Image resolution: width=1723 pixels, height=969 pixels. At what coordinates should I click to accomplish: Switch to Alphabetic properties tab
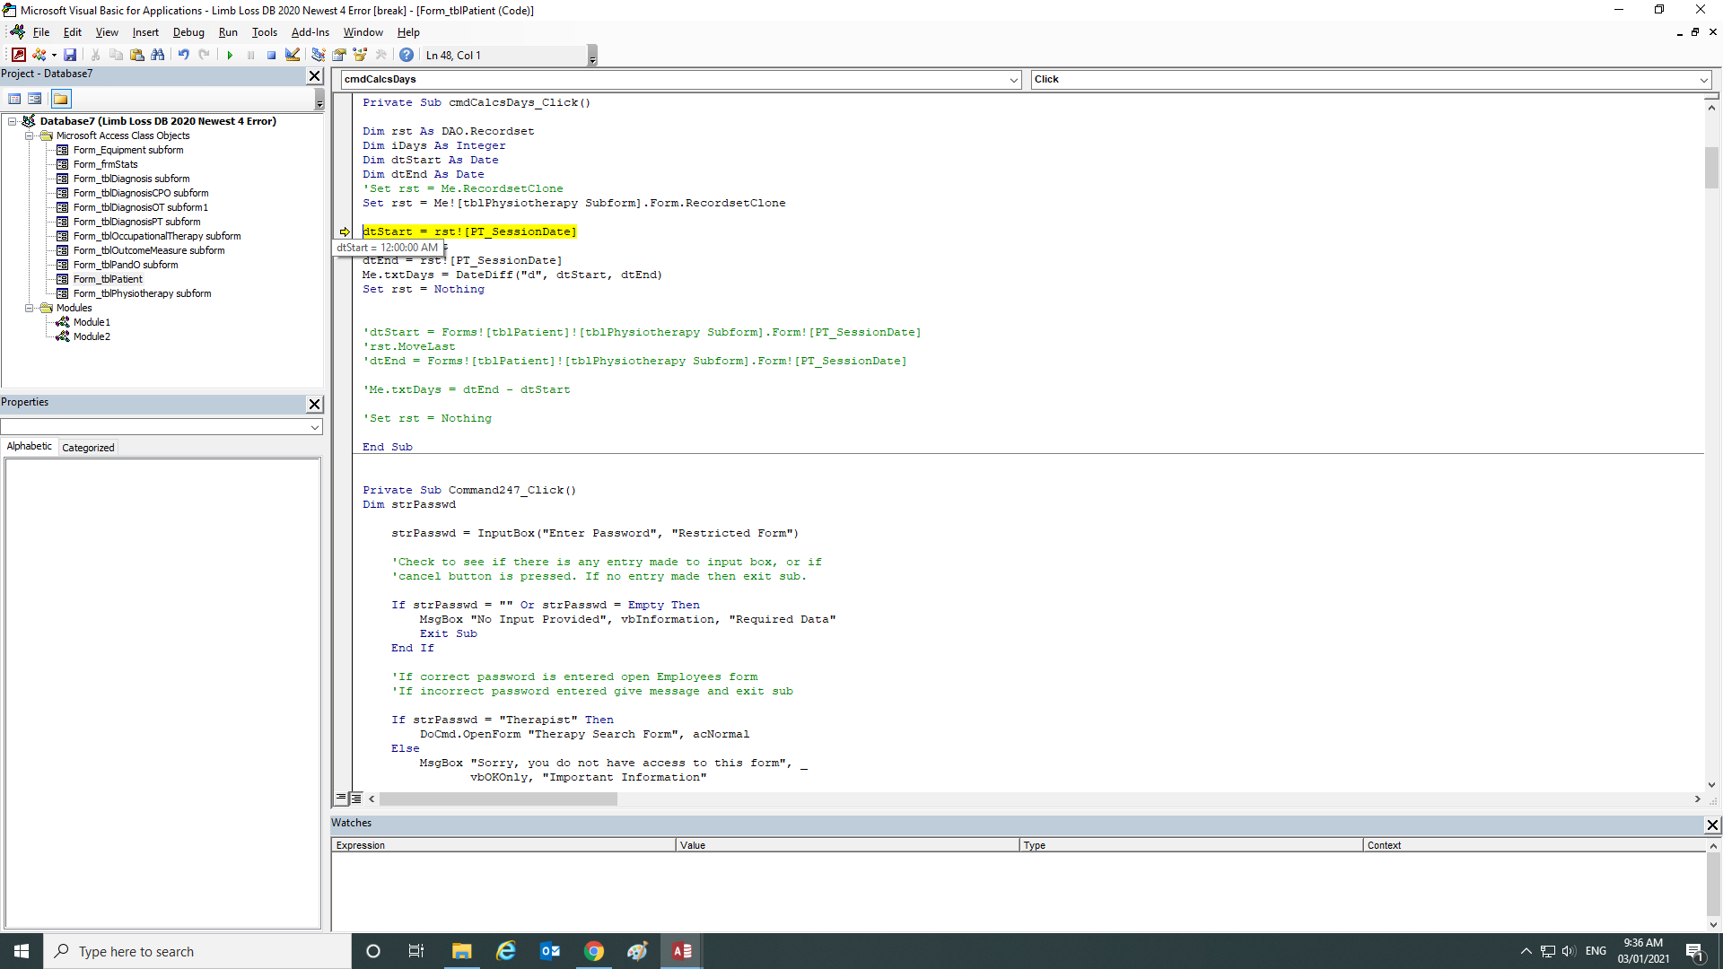click(x=30, y=447)
